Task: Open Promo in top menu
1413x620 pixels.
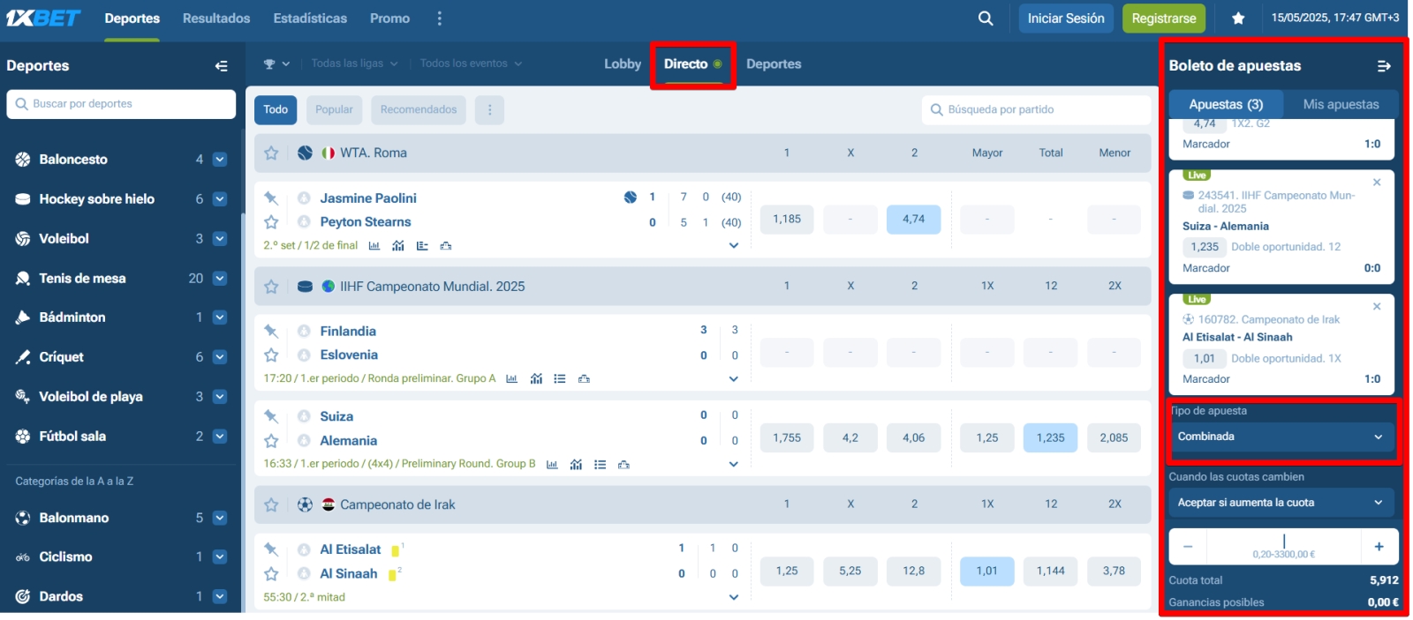Action: [389, 19]
